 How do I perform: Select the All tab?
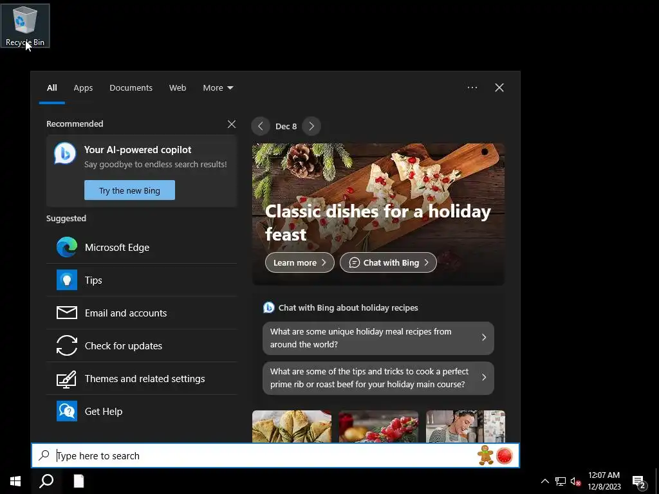(x=52, y=87)
